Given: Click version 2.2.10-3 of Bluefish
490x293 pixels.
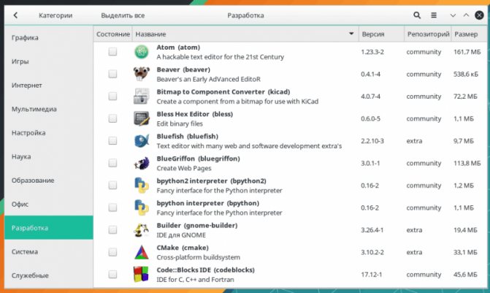Looking at the screenshot, I should point(372,141).
